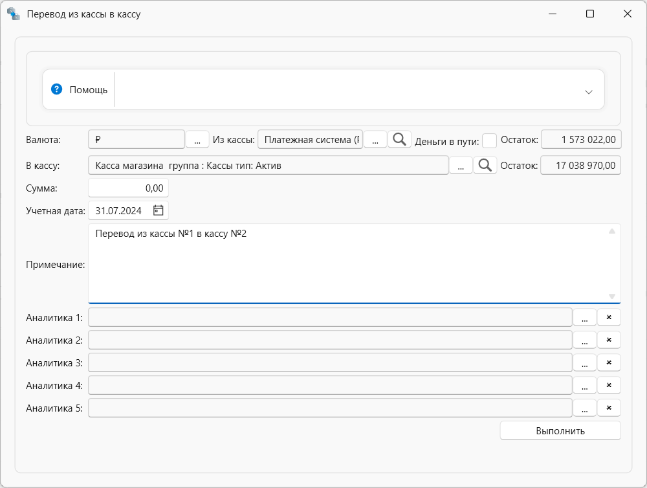
Task: Clear Аналитика 3 with x icon
Action: coord(609,363)
